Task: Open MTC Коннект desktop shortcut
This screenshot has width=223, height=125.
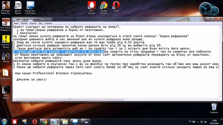Action: coord(92,8)
